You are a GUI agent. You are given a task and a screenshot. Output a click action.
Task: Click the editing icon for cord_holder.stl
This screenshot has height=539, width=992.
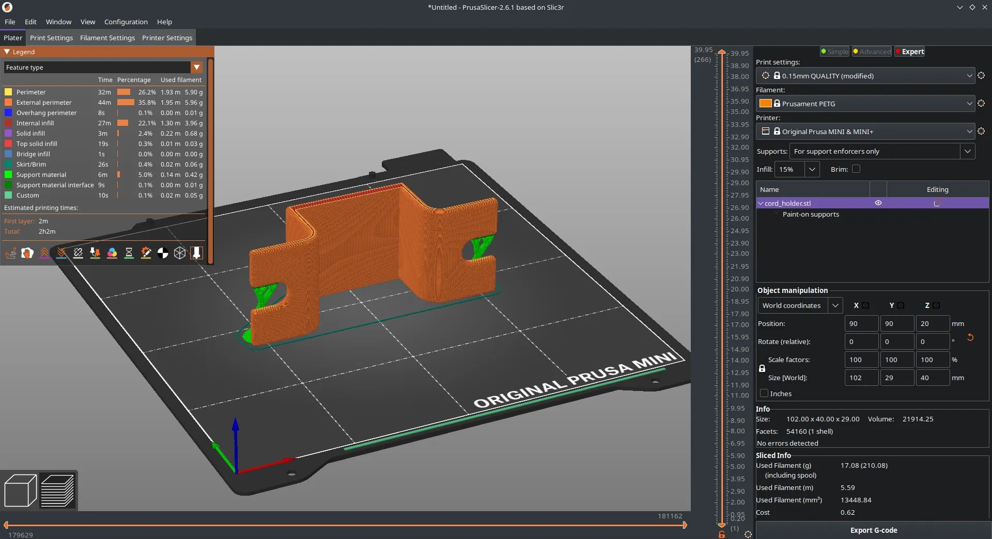click(x=937, y=203)
